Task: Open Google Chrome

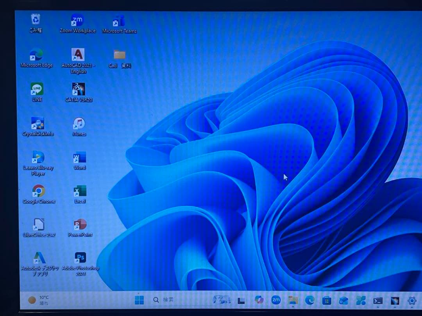Action: (38, 191)
